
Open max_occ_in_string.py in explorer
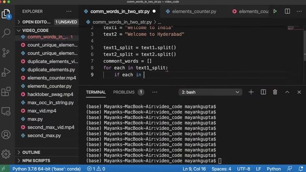[x=47, y=102]
